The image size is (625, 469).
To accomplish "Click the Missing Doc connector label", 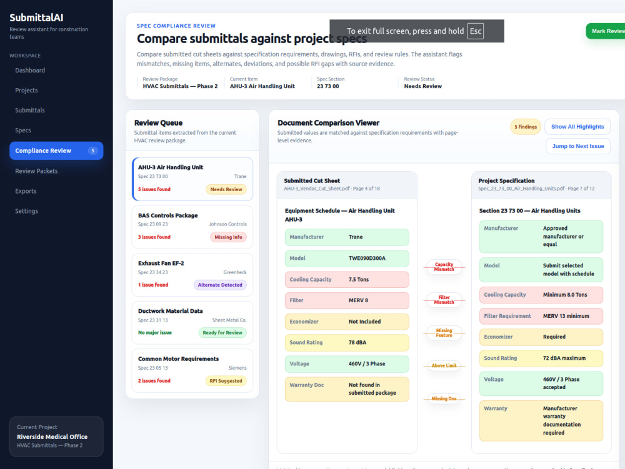I will (444, 398).
